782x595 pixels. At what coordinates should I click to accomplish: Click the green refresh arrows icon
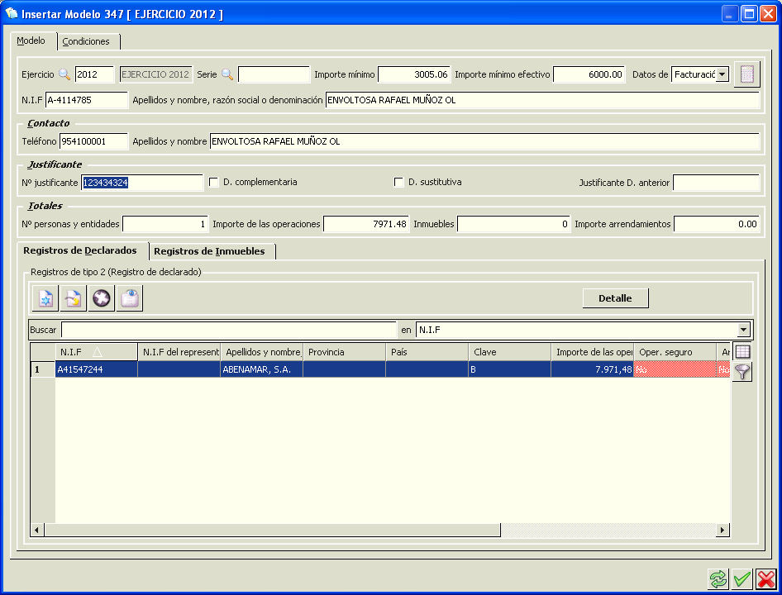718,579
